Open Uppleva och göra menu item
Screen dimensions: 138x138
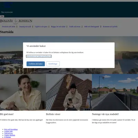(41, 27)
